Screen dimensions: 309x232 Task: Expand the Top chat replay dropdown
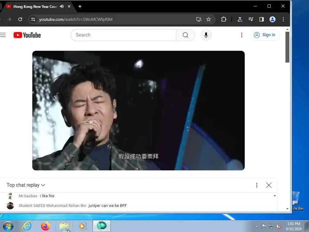tap(26, 185)
